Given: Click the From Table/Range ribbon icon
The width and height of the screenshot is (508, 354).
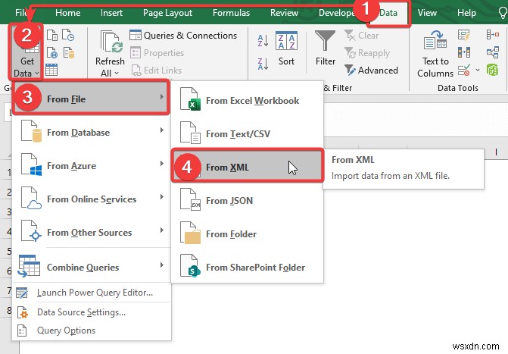Looking at the screenshot, I should click(x=51, y=70).
